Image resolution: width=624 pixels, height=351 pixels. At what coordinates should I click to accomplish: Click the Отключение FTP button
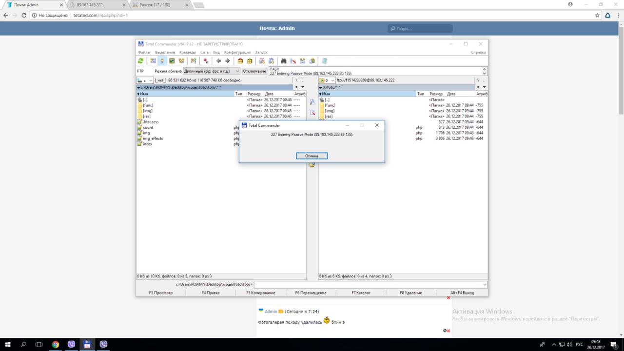pos(254,71)
